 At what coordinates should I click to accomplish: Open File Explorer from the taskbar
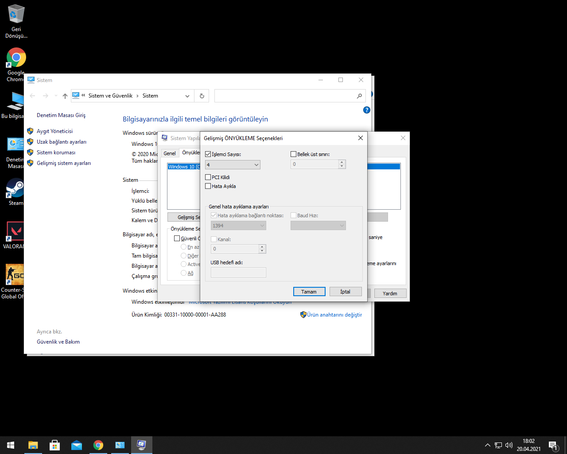point(33,445)
